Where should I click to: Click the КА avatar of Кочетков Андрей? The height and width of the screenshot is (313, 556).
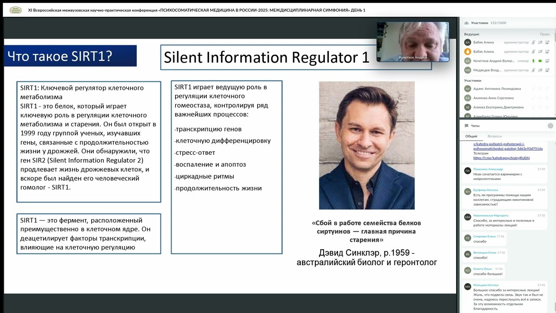coord(467,61)
